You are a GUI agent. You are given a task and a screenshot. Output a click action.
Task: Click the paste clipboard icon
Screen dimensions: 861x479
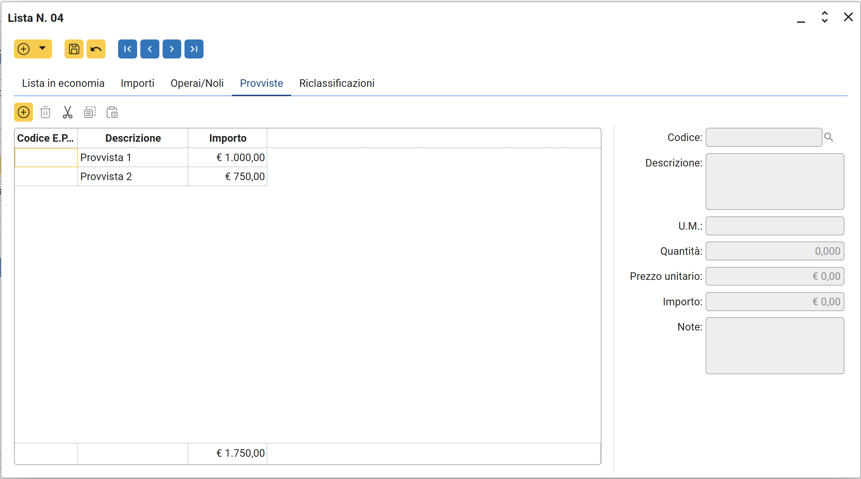(112, 112)
